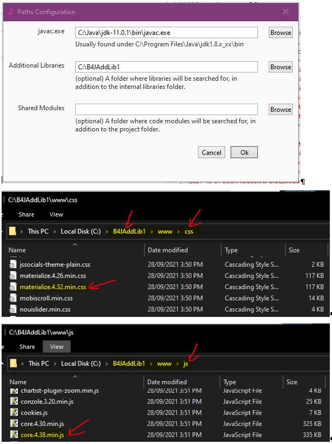
Task: Select the jssocials-theme-plain.css file icon
Action: pos(13,265)
